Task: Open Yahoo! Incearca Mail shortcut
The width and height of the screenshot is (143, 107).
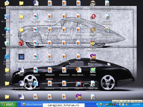Action: 93,43
